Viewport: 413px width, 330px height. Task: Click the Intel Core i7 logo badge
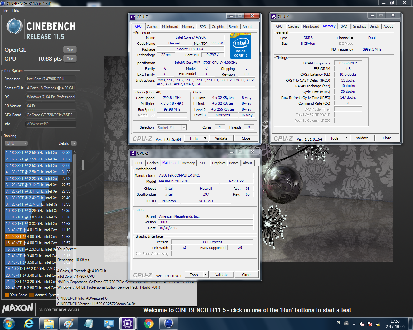click(241, 47)
